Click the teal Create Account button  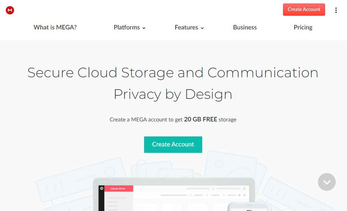pos(173,144)
